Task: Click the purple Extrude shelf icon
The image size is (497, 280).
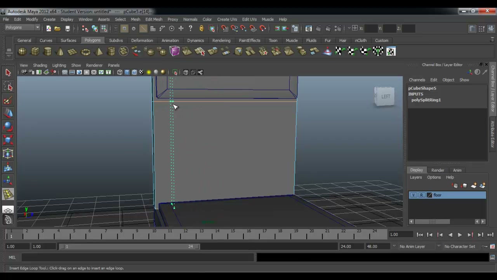Action: [174, 51]
